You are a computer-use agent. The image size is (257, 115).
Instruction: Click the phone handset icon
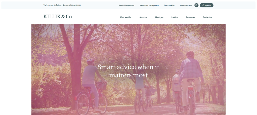[64, 5]
